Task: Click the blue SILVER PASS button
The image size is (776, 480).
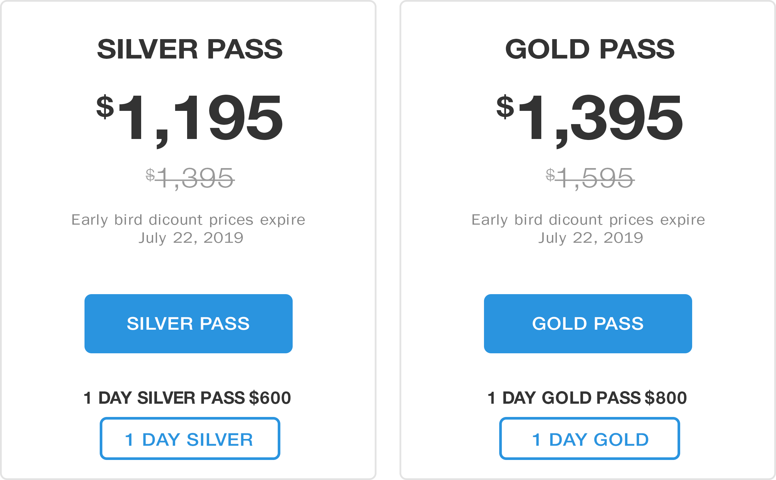Action: pos(188,324)
